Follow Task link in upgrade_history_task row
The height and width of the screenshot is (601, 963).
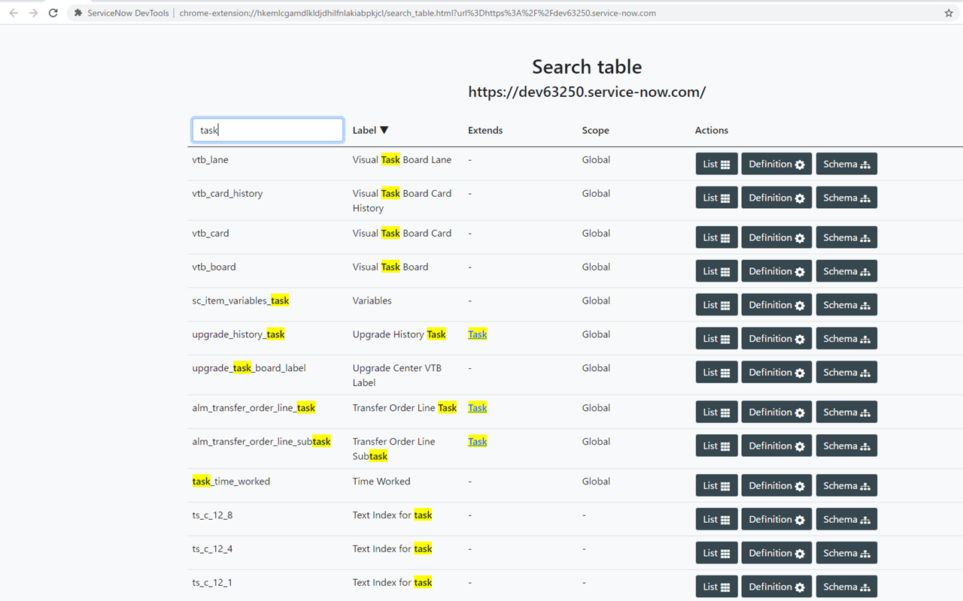(x=477, y=334)
